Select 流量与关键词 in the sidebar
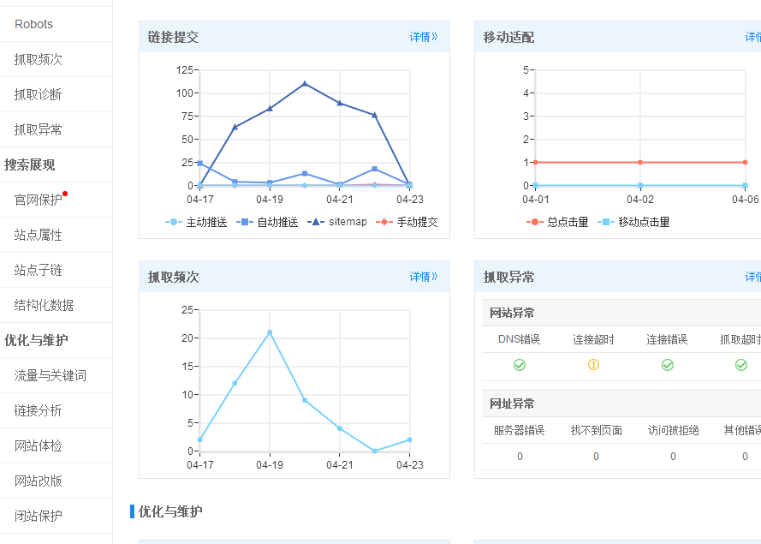This screenshot has width=761, height=544. coord(50,375)
